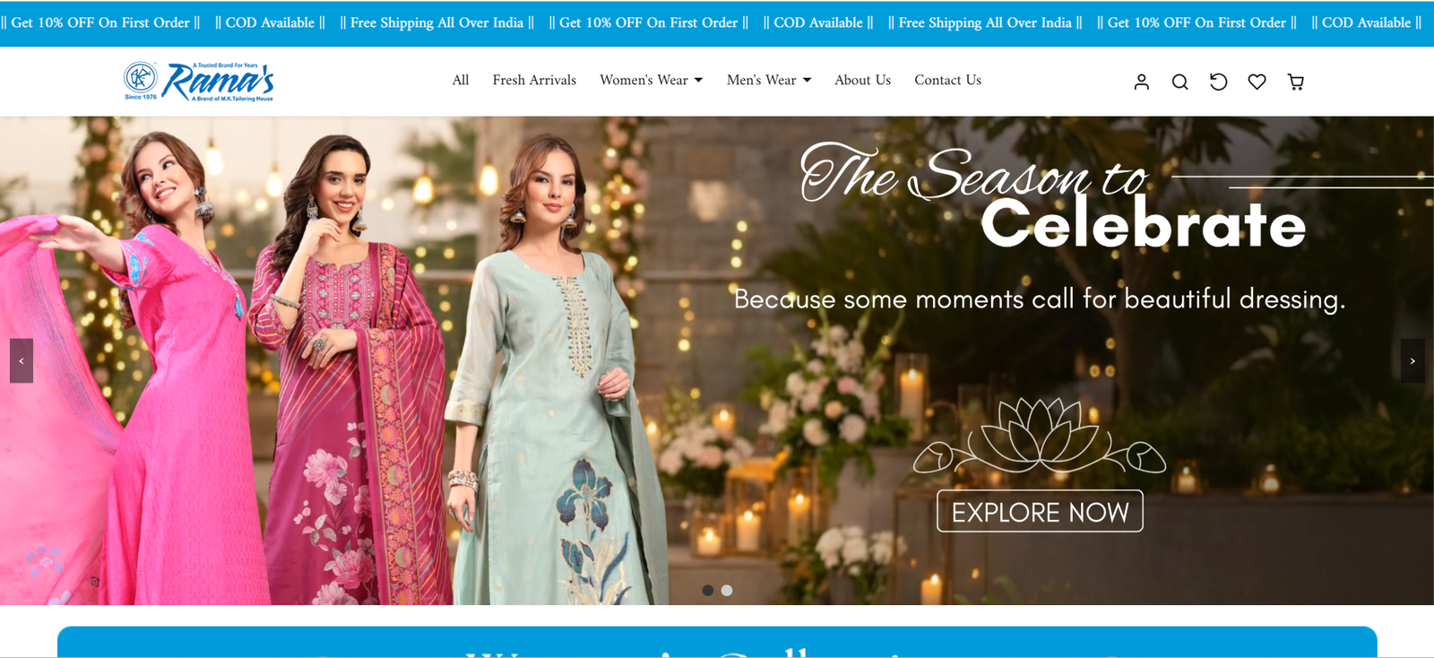1434x658 pixels.
Task: Open the All menu item
Action: (x=461, y=80)
